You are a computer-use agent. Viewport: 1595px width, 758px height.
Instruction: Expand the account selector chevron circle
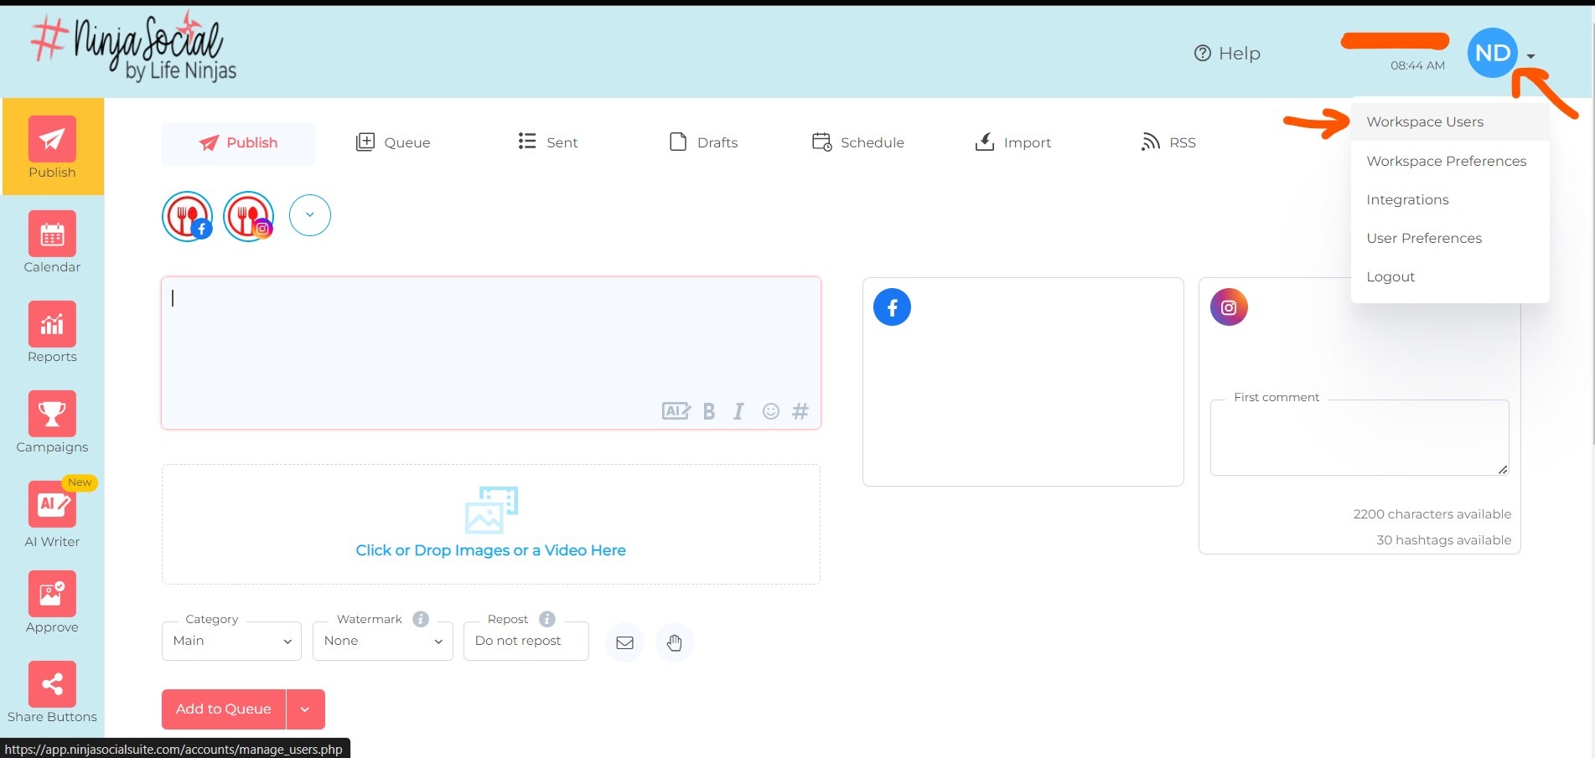310,215
